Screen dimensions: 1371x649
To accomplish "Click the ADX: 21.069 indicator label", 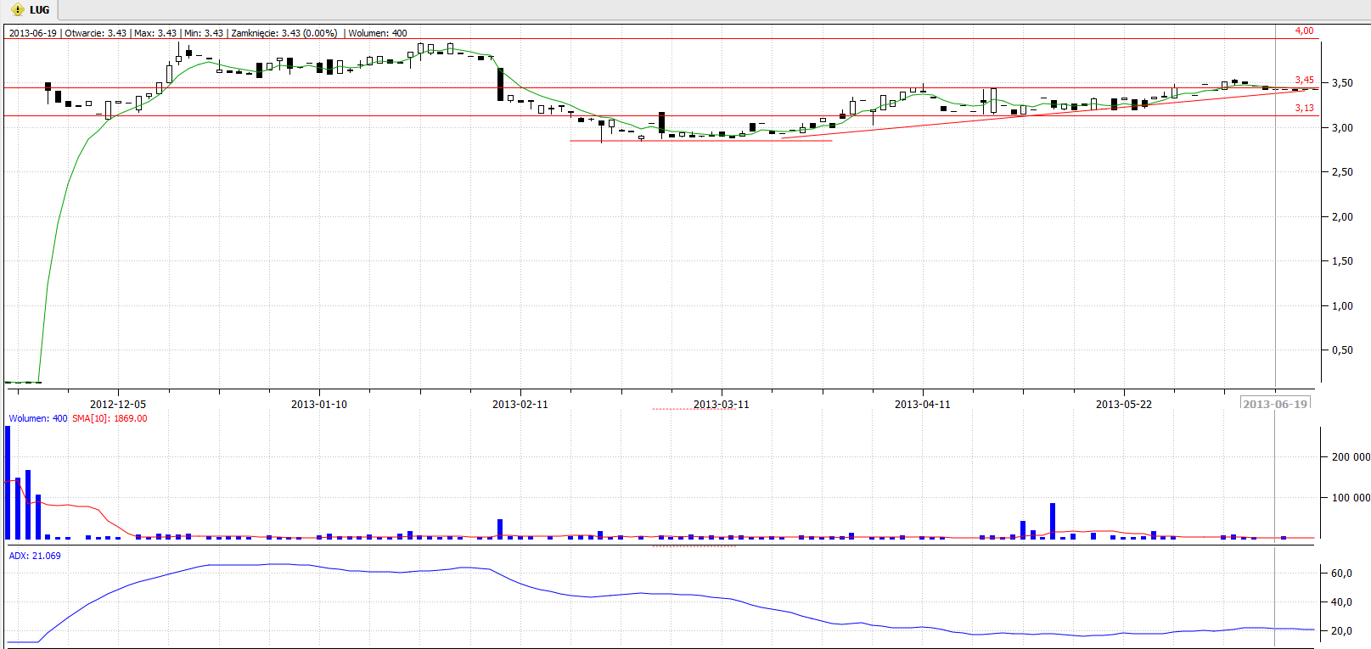I will tap(35, 556).
